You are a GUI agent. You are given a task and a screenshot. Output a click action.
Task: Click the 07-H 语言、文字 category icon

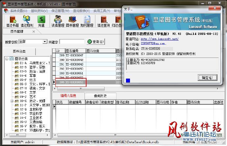(x=17, y=88)
